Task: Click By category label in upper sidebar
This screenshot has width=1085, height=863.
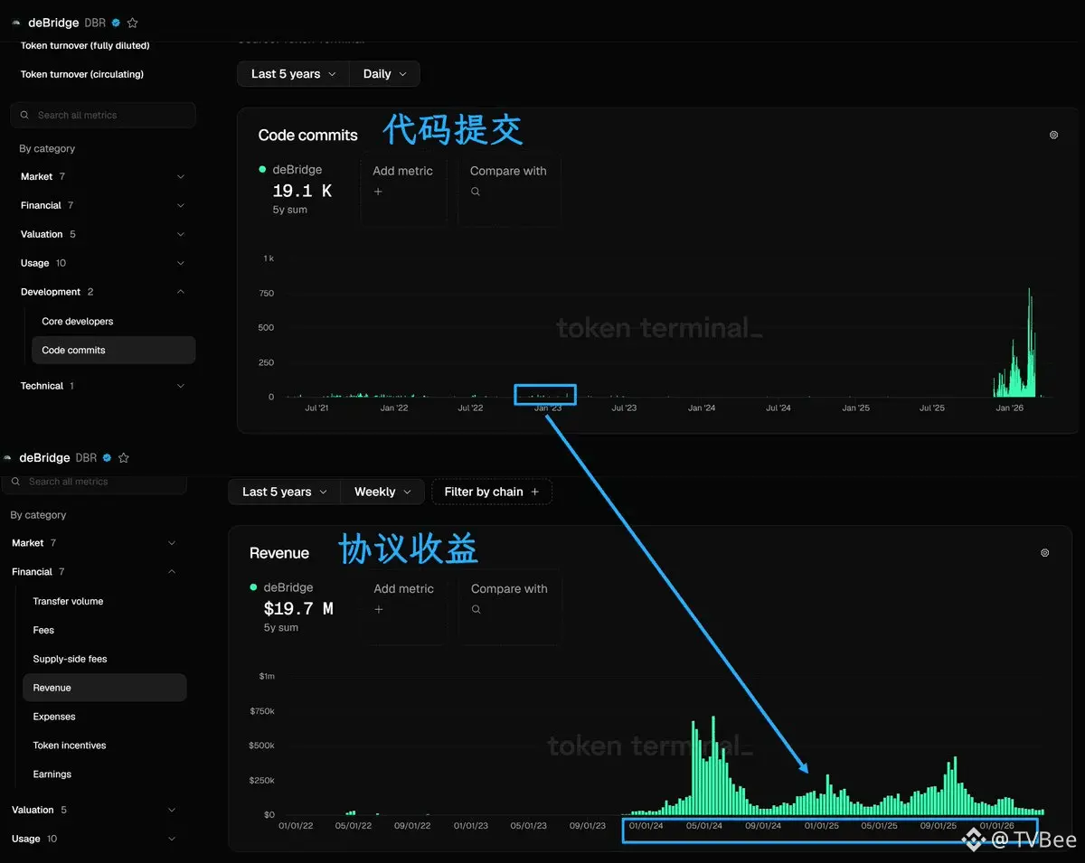Action: (47, 149)
